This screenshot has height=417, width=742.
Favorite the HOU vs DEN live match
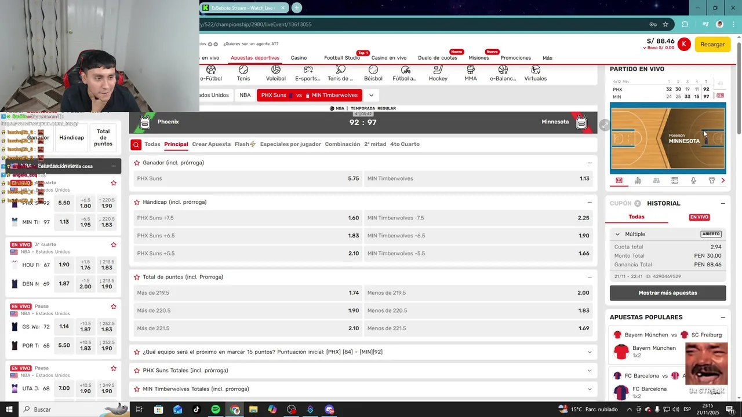tap(114, 244)
